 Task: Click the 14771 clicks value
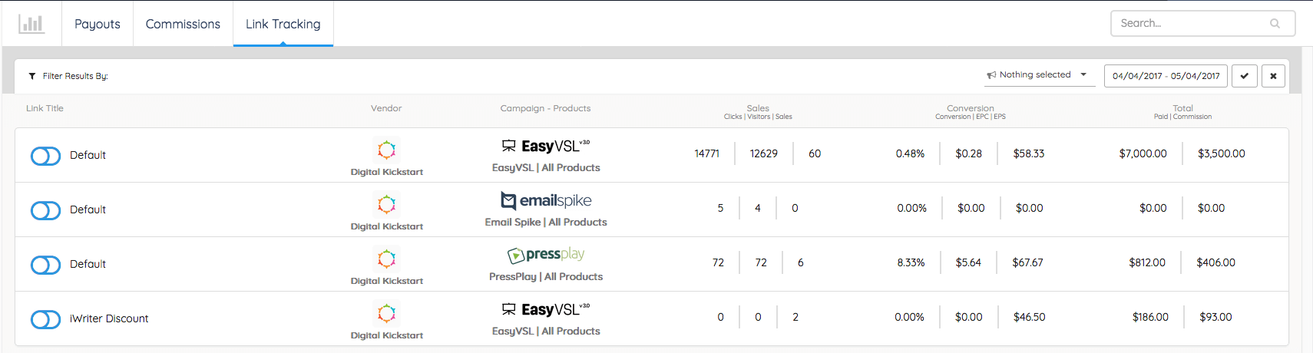(706, 153)
